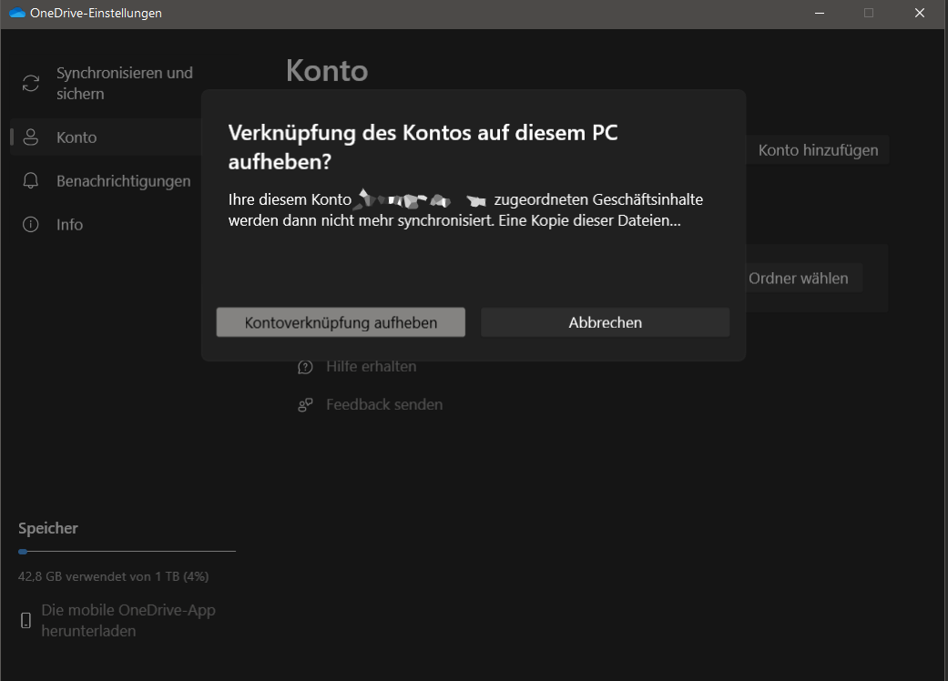Click the mobile phone icon

(x=26, y=620)
